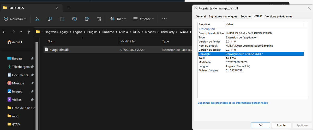Screen dimensions: 313x130
Task: Switch to the Sécurité tab
Action: (245, 16)
